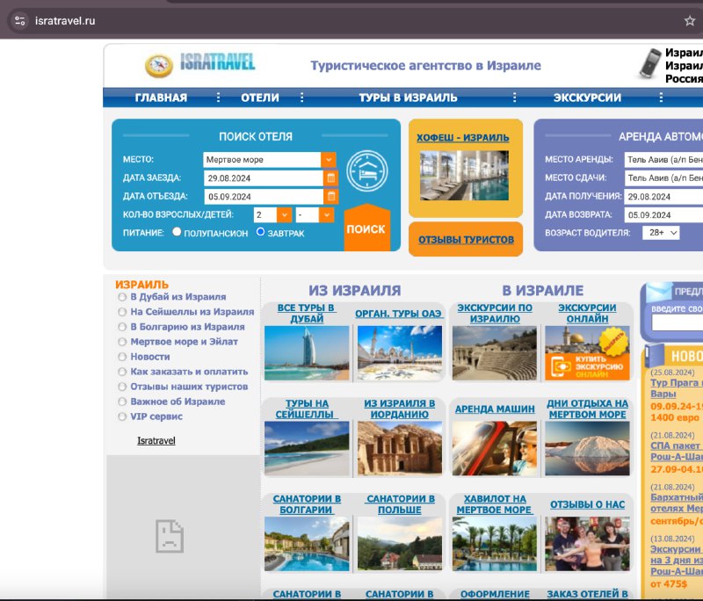Open sidebar link VIP сервис
This screenshot has height=601, width=703.
pos(156,416)
